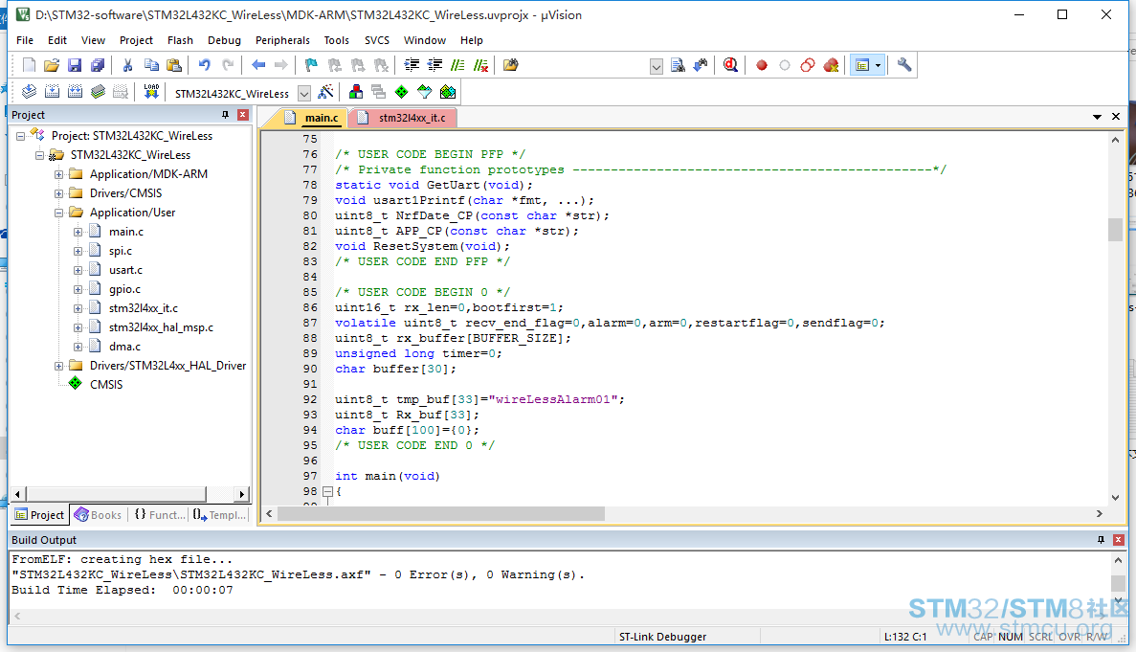This screenshot has height=652, width=1136.
Task: Switch to the stm32l4xx_it.c editor tab
Action: click(404, 118)
